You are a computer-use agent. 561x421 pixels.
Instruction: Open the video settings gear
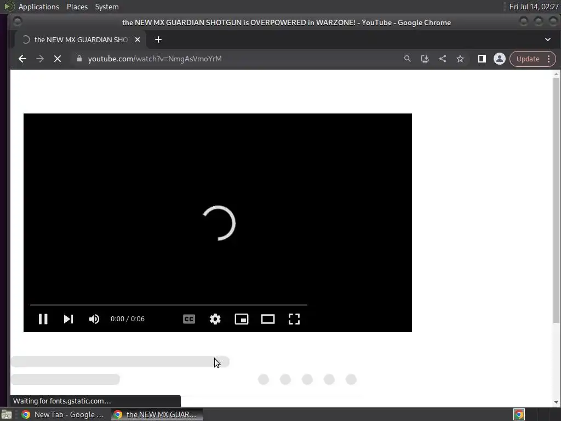[x=215, y=319]
